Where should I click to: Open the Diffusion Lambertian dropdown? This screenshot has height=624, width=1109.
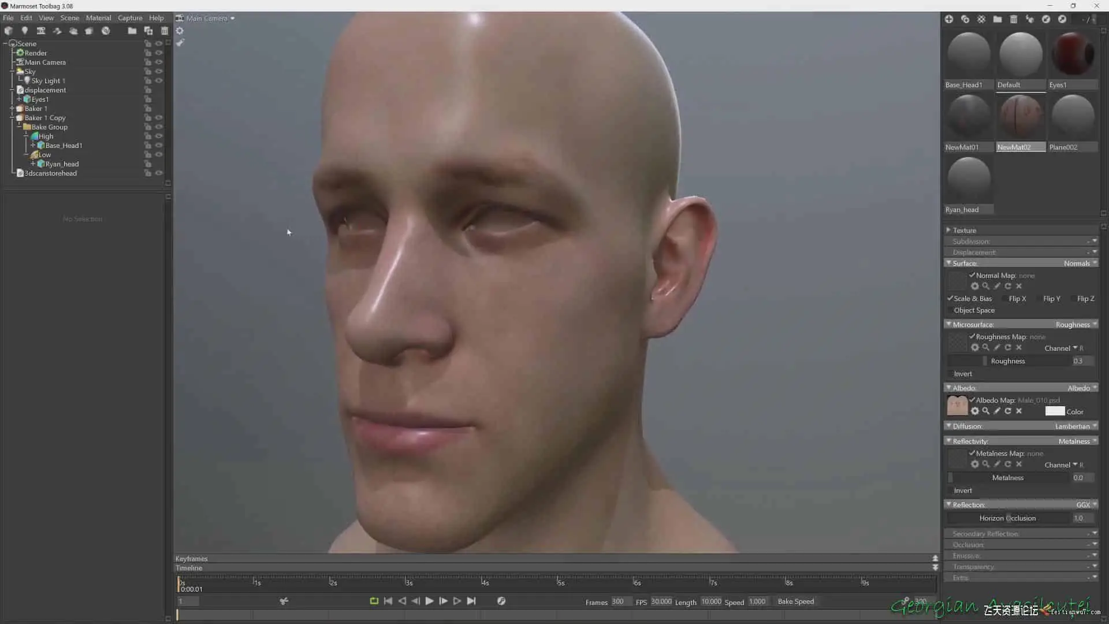pyautogui.click(x=1075, y=426)
